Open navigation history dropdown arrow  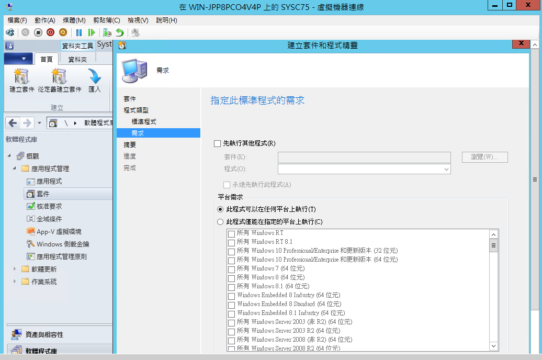click(x=39, y=123)
